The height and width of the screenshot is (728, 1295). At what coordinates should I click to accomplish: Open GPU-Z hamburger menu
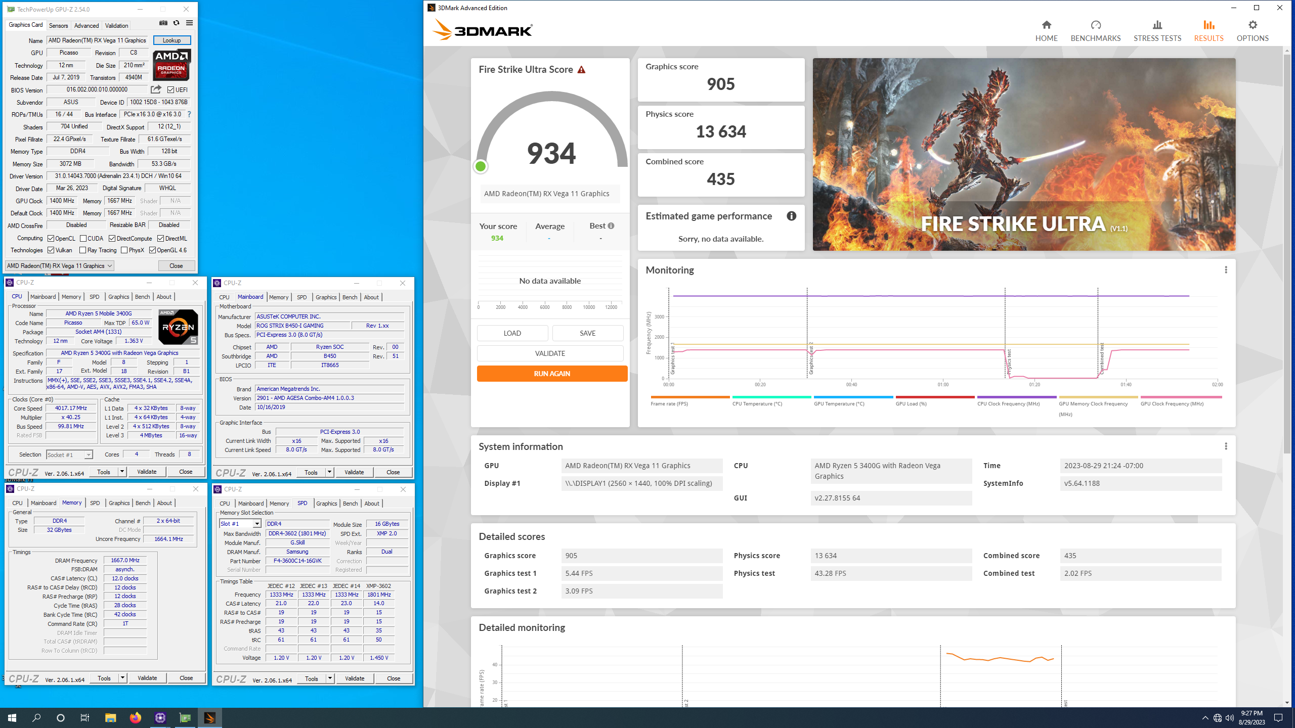click(189, 23)
